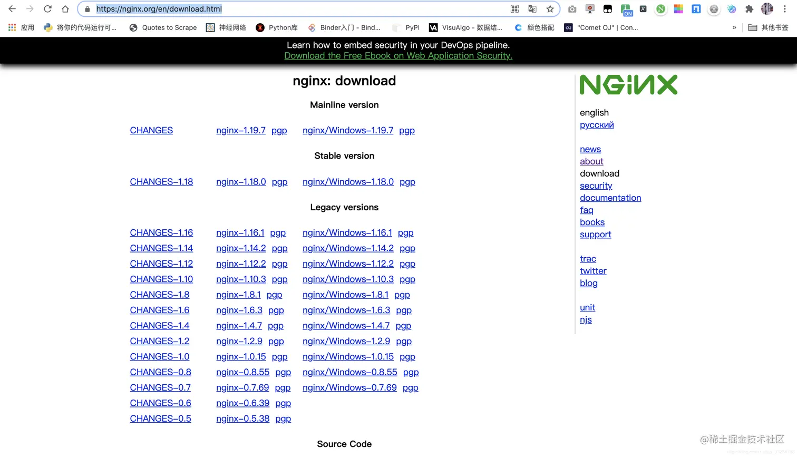Open pgp signature for nginx-0.6.39
This screenshot has height=457, width=797.
coord(283,404)
